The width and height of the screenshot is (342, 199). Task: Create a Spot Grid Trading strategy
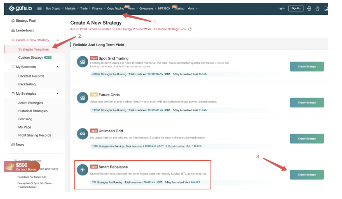click(x=307, y=67)
